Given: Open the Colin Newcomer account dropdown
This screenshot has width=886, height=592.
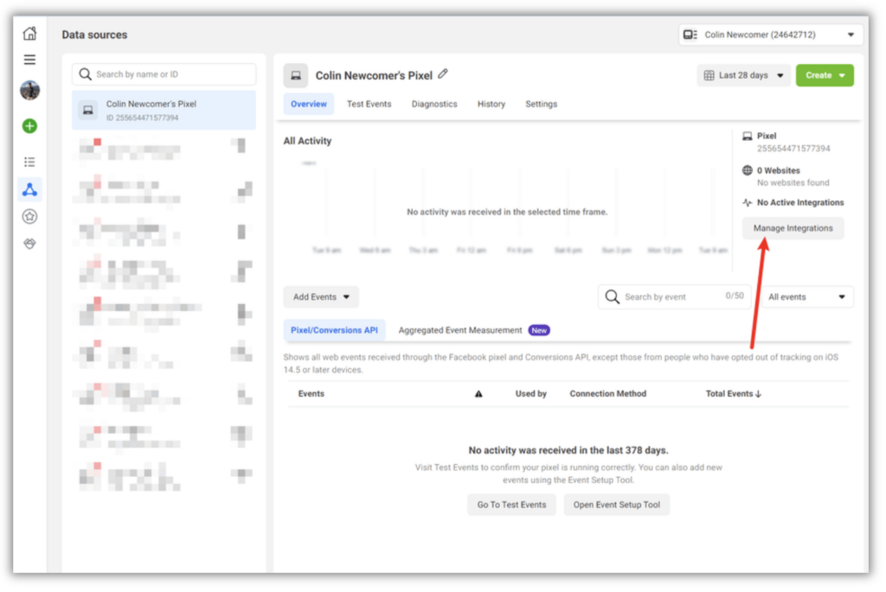Looking at the screenshot, I should point(771,35).
